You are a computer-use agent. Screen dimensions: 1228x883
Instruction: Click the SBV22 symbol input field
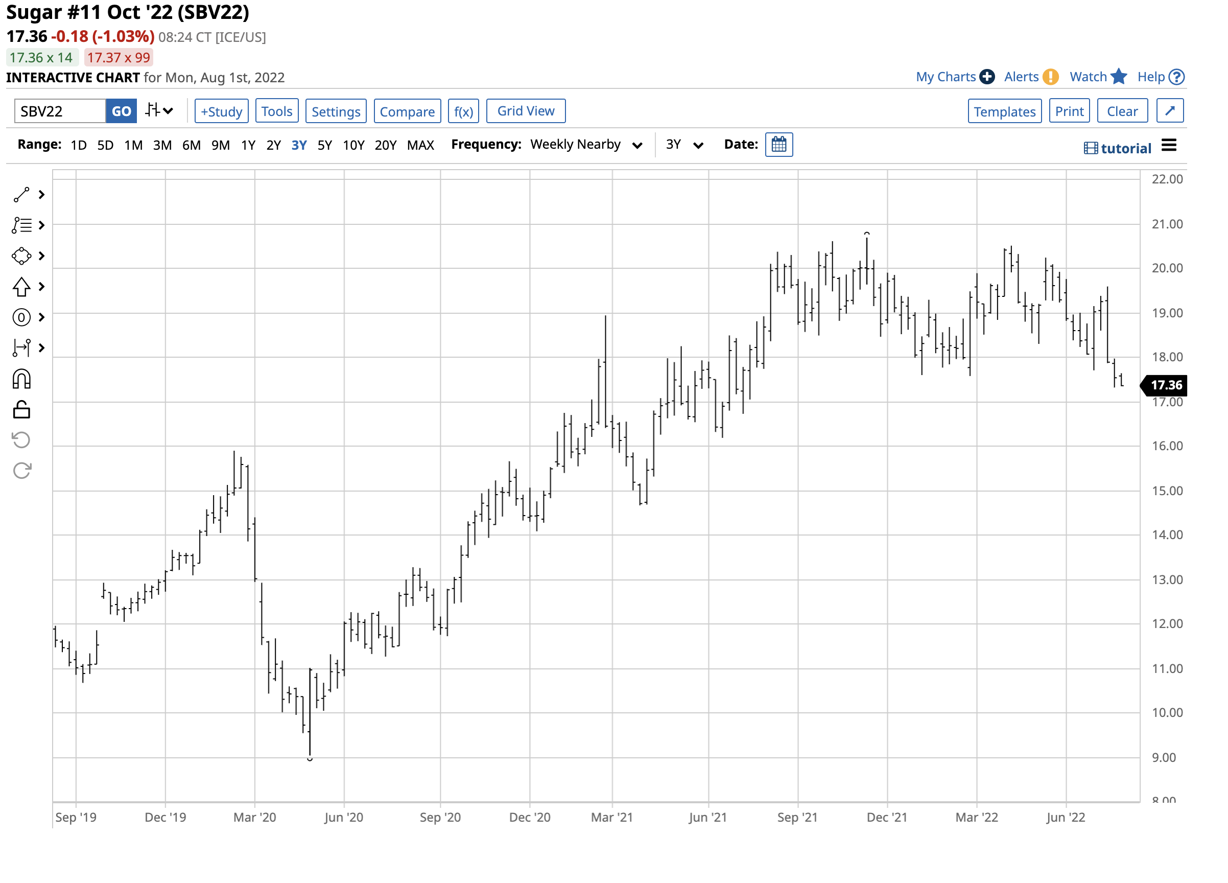[60, 111]
